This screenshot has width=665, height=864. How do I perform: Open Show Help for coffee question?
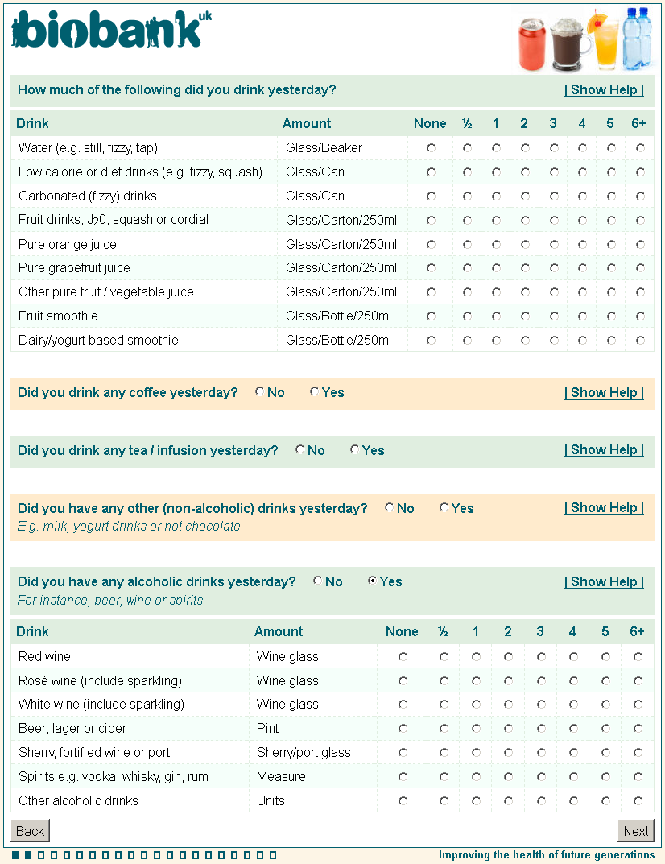(x=604, y=393)
